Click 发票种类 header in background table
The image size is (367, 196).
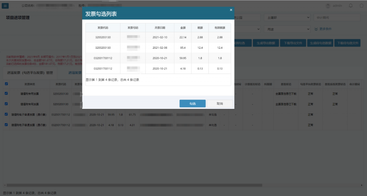pyautogui.click(x=29, y=84)
